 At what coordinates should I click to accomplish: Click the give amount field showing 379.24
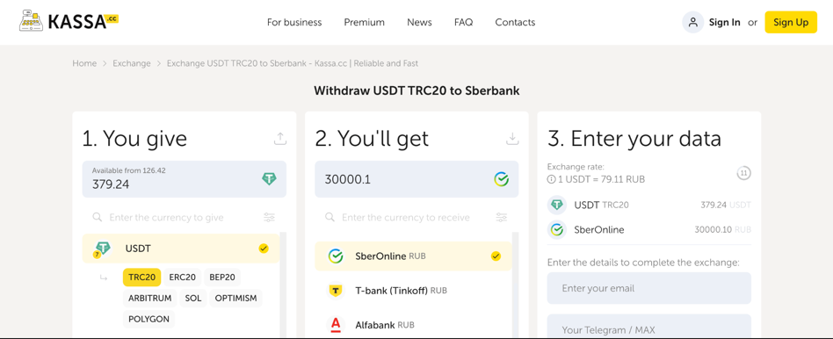185,179
